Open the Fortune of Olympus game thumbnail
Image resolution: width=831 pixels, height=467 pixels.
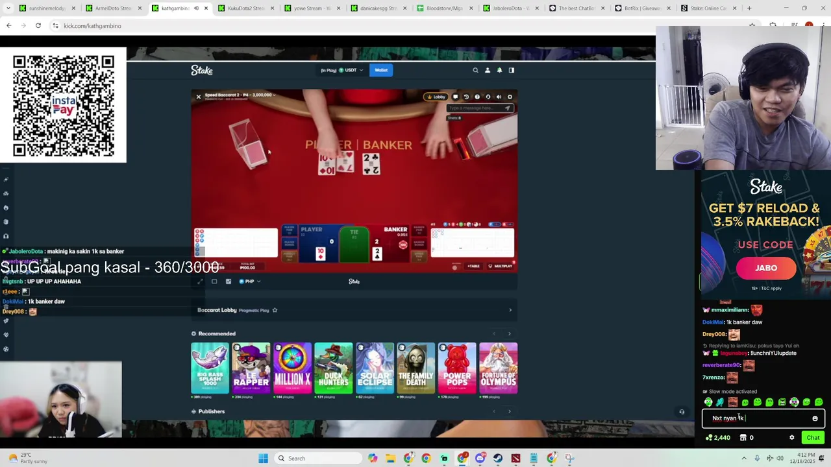coord(499,368)
